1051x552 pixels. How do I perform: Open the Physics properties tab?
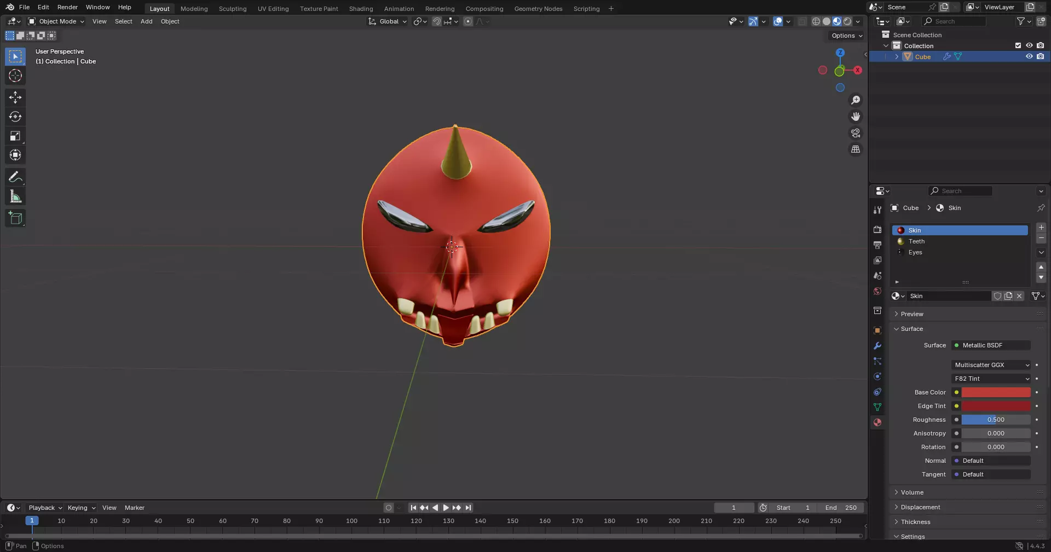coord(877,376)
